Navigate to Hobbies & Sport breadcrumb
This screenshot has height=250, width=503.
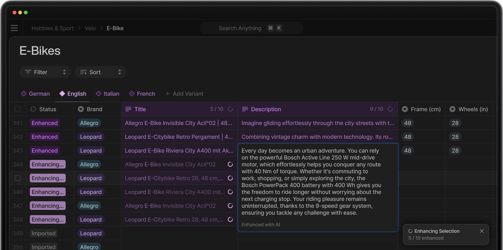(x=53, y=28)
